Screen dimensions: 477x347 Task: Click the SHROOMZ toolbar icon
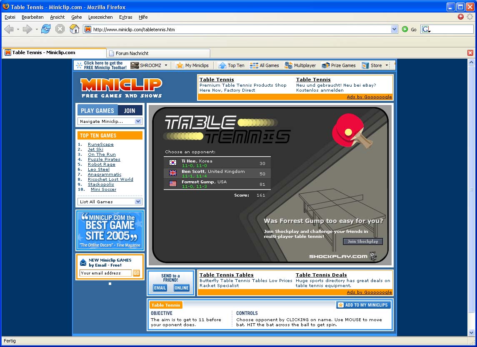[x=135, y=65]
